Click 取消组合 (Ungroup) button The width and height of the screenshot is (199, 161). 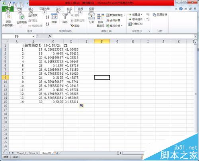pos(137,19)
